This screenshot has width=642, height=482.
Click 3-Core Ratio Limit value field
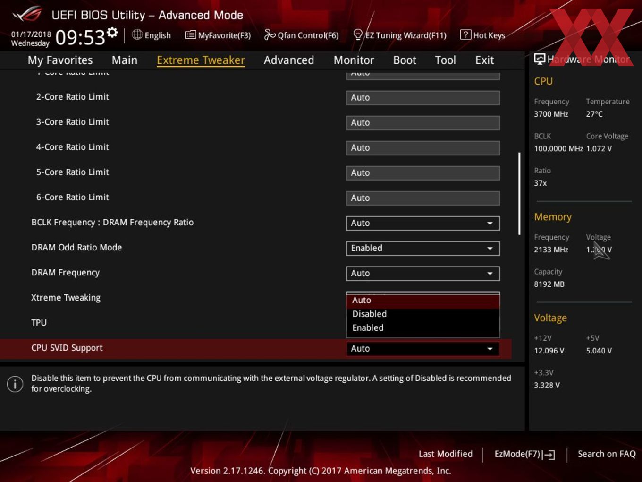pyautogui.click(x=423, y=122)
